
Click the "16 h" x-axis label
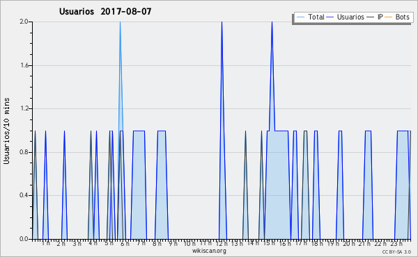(285, 243)
